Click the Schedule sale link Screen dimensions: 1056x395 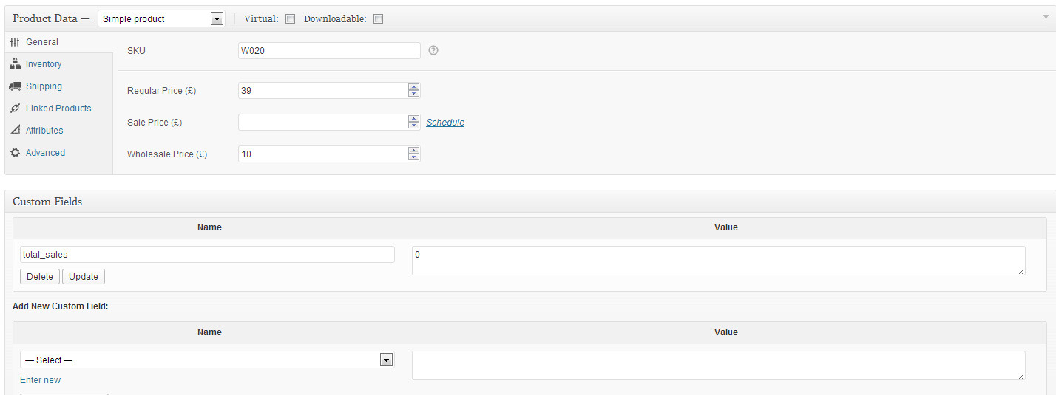tap(445, 123)
